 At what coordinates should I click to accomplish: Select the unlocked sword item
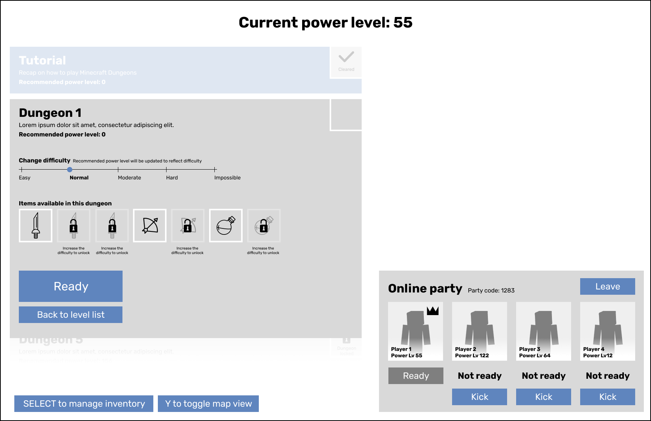(36, 225)
